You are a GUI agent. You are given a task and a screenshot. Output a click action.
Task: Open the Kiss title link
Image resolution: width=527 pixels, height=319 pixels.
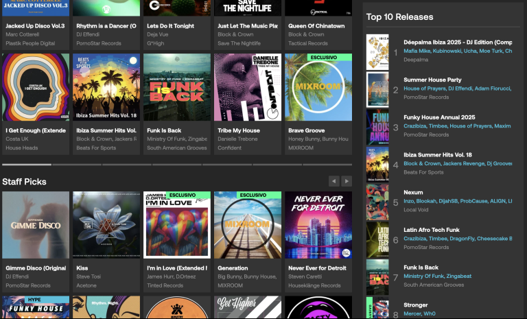82,268
